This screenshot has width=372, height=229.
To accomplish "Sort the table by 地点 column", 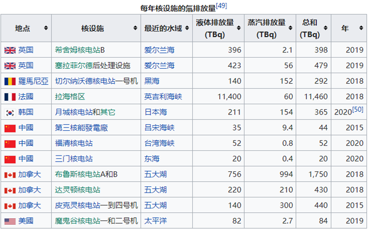I will pyautogui.click(x=46, y=28).
